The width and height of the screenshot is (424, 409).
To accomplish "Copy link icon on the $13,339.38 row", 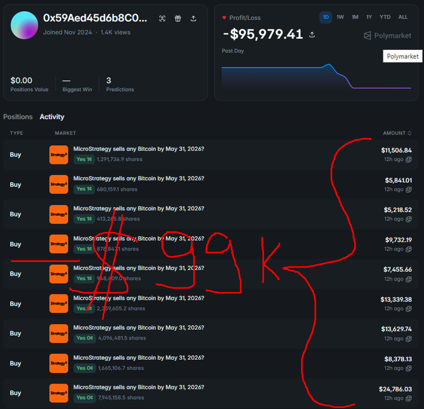I will click(409, 309).
